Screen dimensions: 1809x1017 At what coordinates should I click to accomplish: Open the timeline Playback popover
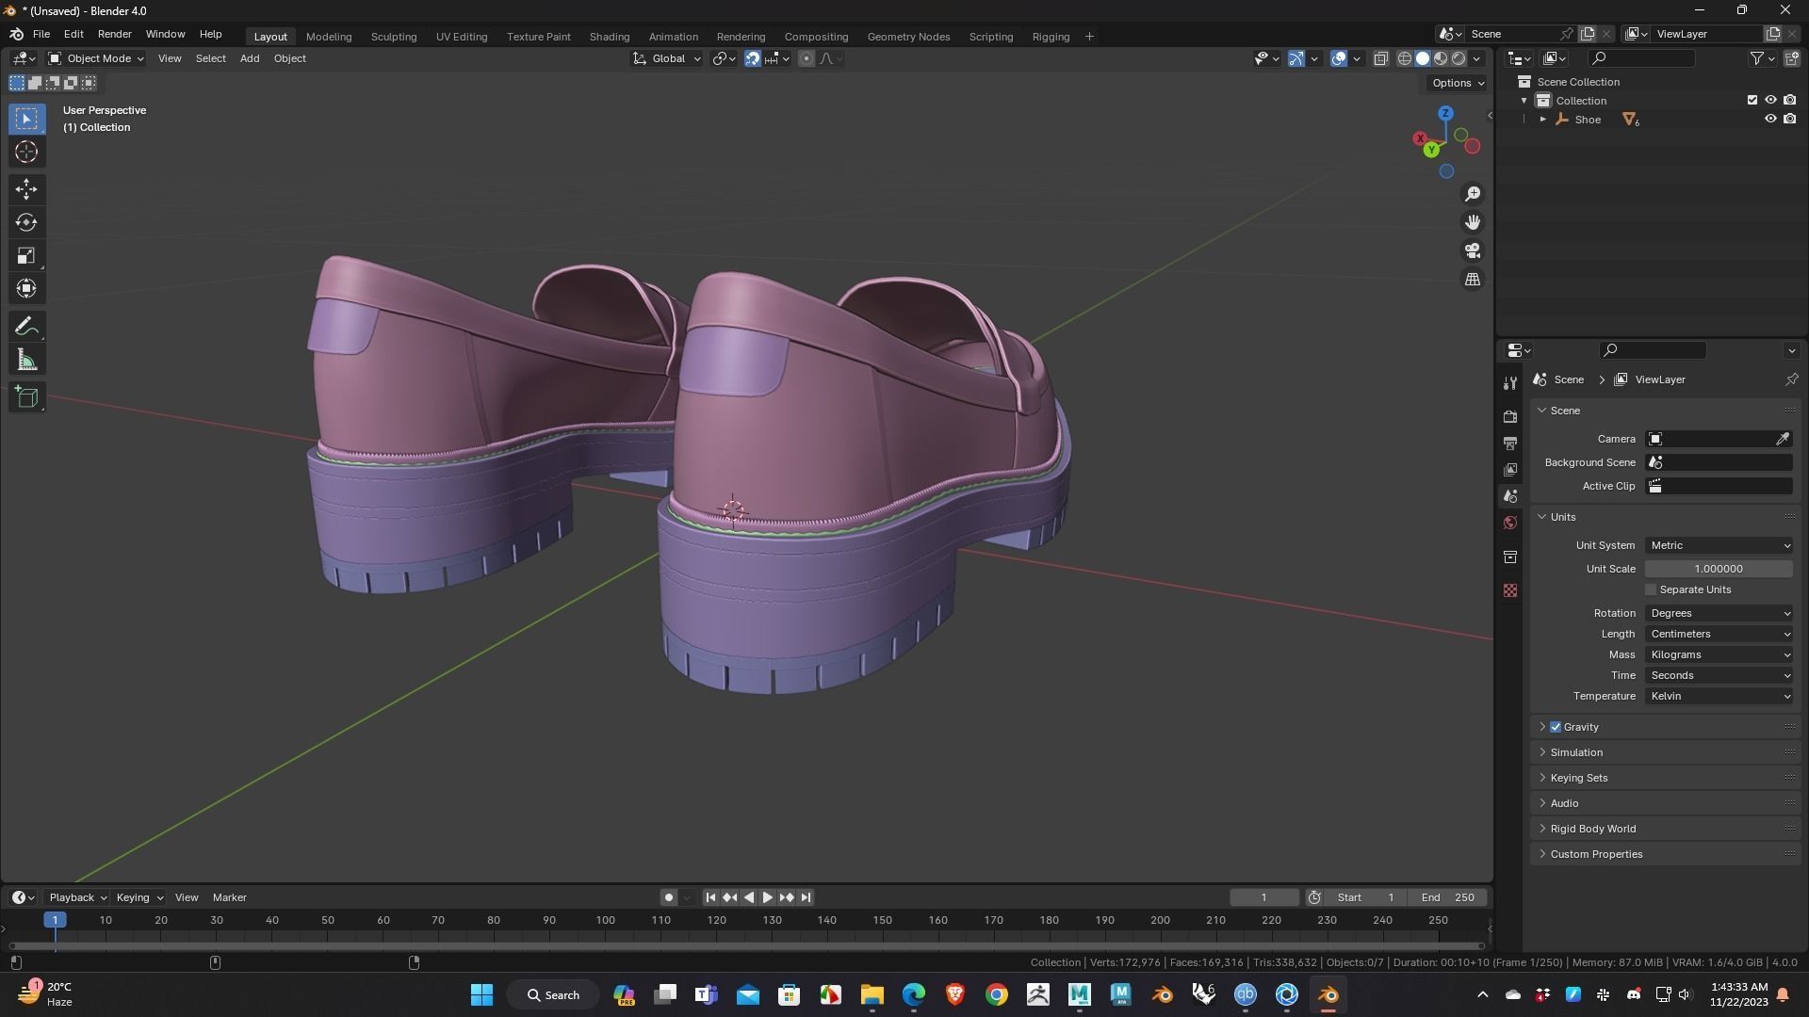(x=77, y=897)
